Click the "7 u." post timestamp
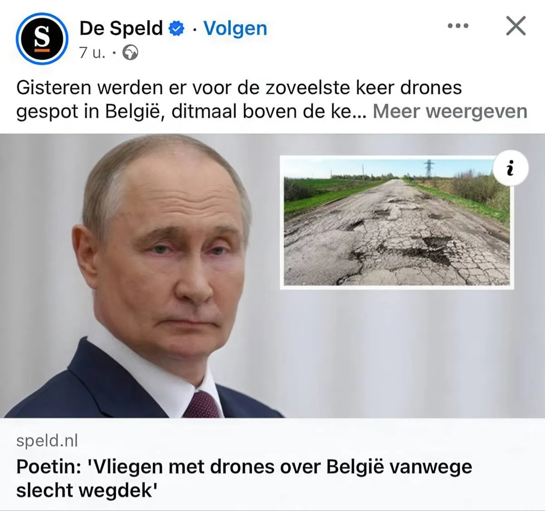Image resolution: width=545 pixels, height=511 pixels. tap(92, 53)
